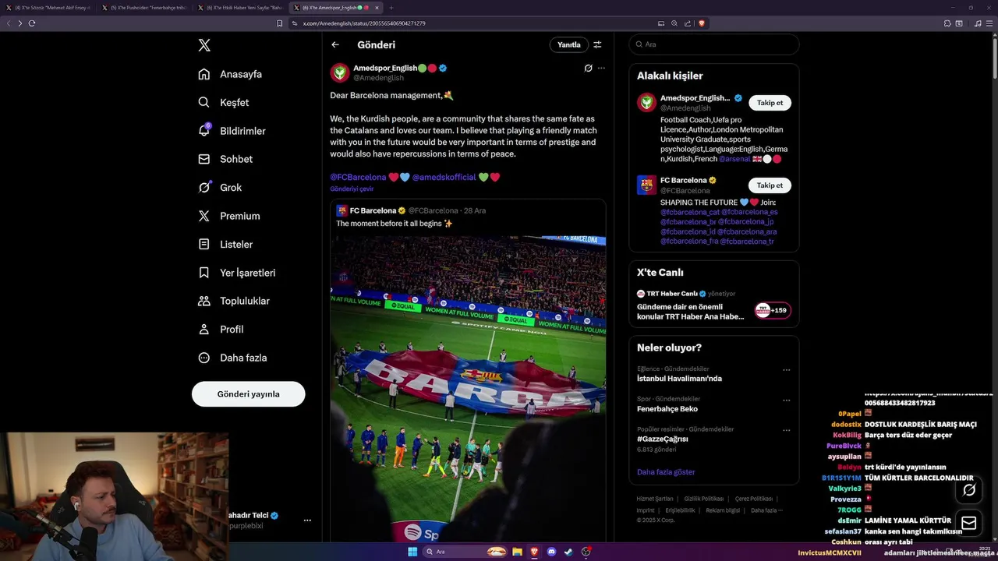Open Profil page

[221, 329]
